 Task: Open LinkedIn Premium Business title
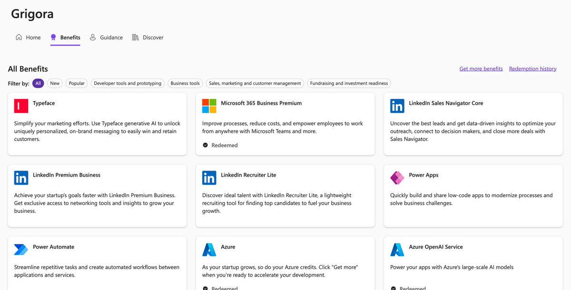click(x=67, y=175)
